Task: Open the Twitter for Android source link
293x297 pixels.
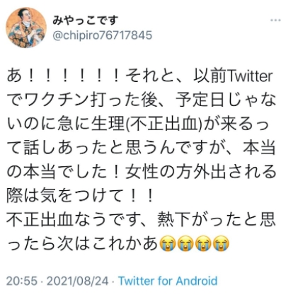Action: coord(168,281)
